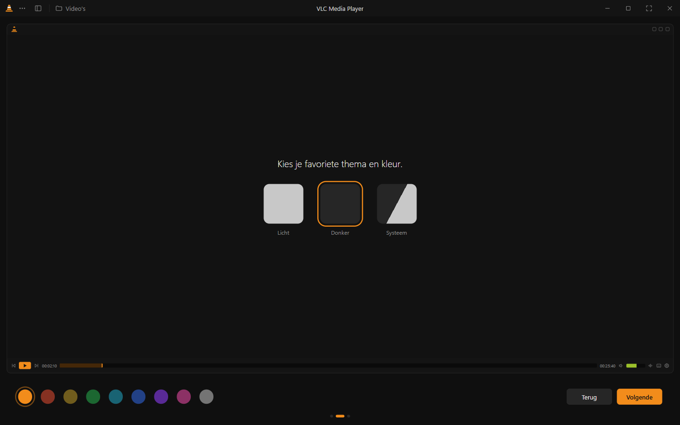Click the preview playback seek bar

click(328, 365)
